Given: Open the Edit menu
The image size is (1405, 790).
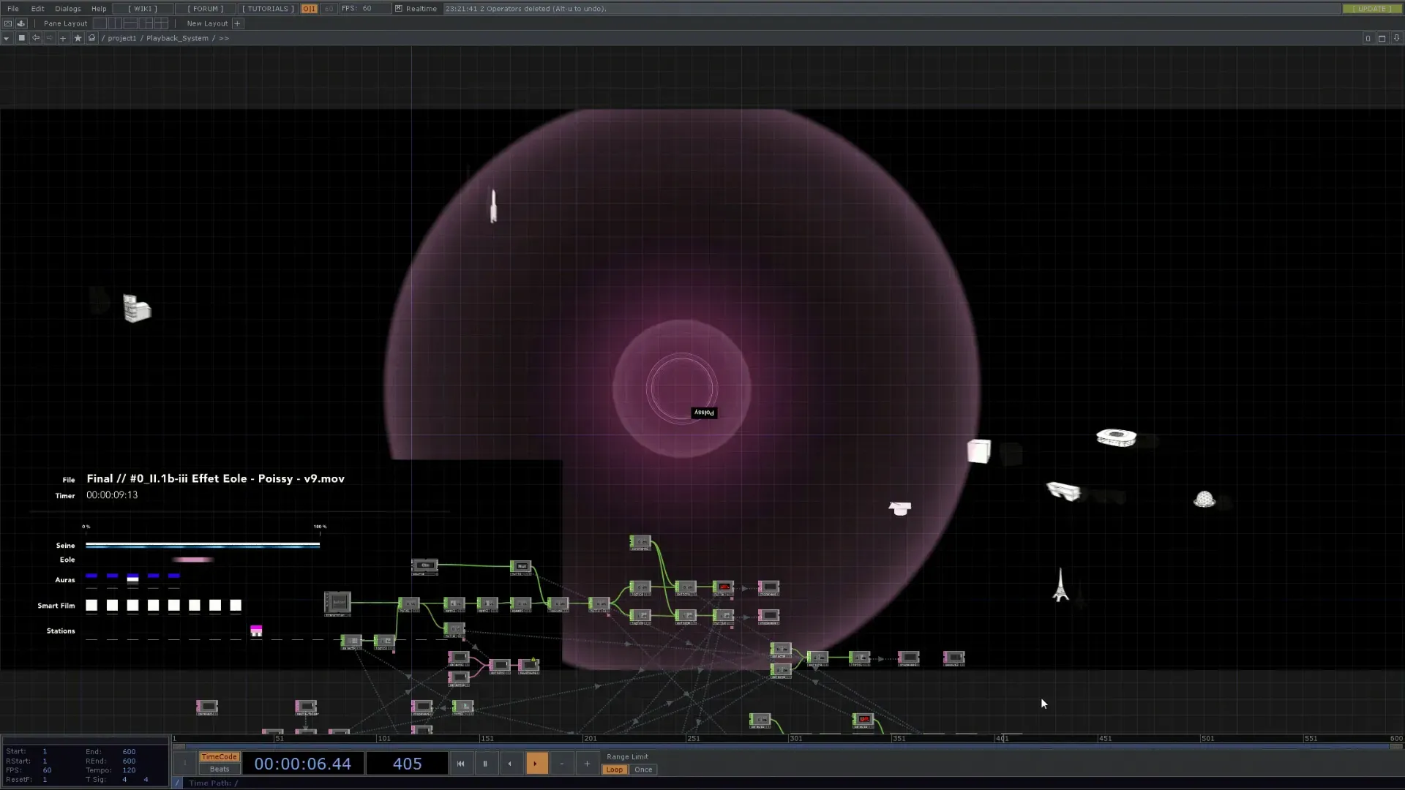Looking at the screenshot, I should pos(37,9).
